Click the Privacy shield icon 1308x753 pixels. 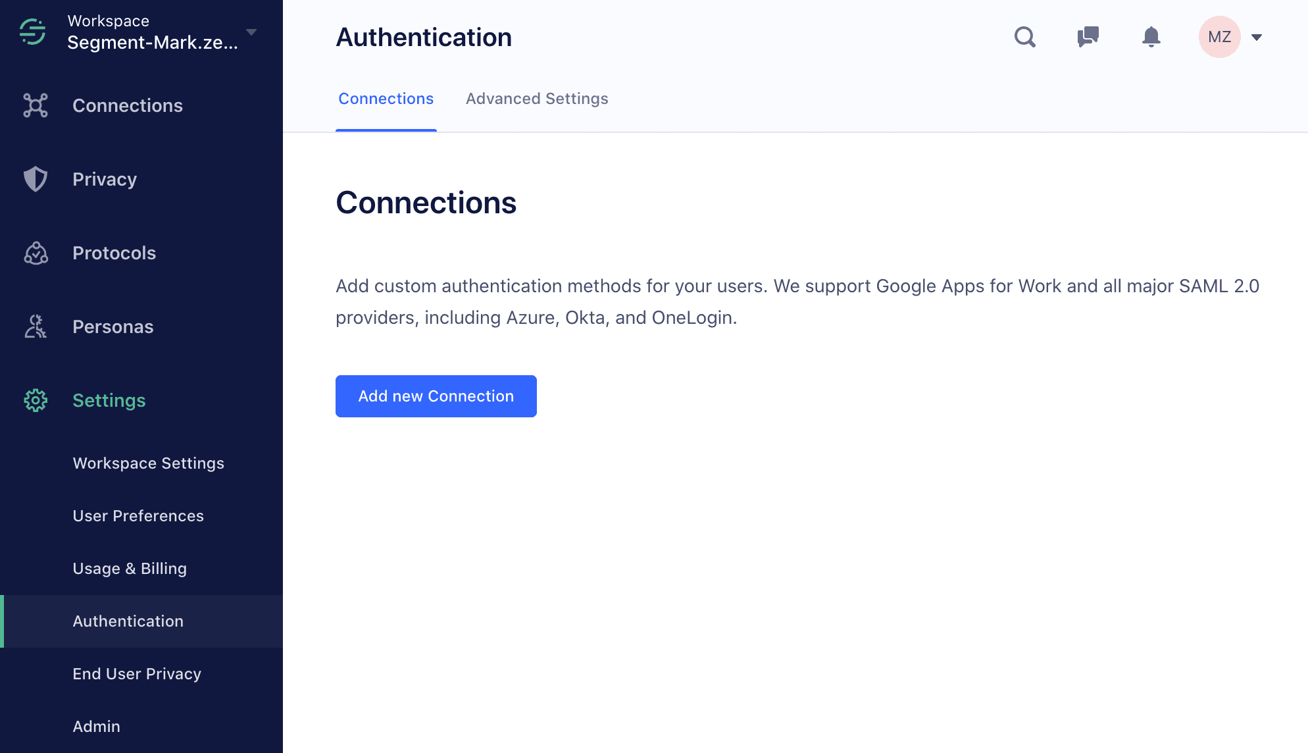(35, 178)
